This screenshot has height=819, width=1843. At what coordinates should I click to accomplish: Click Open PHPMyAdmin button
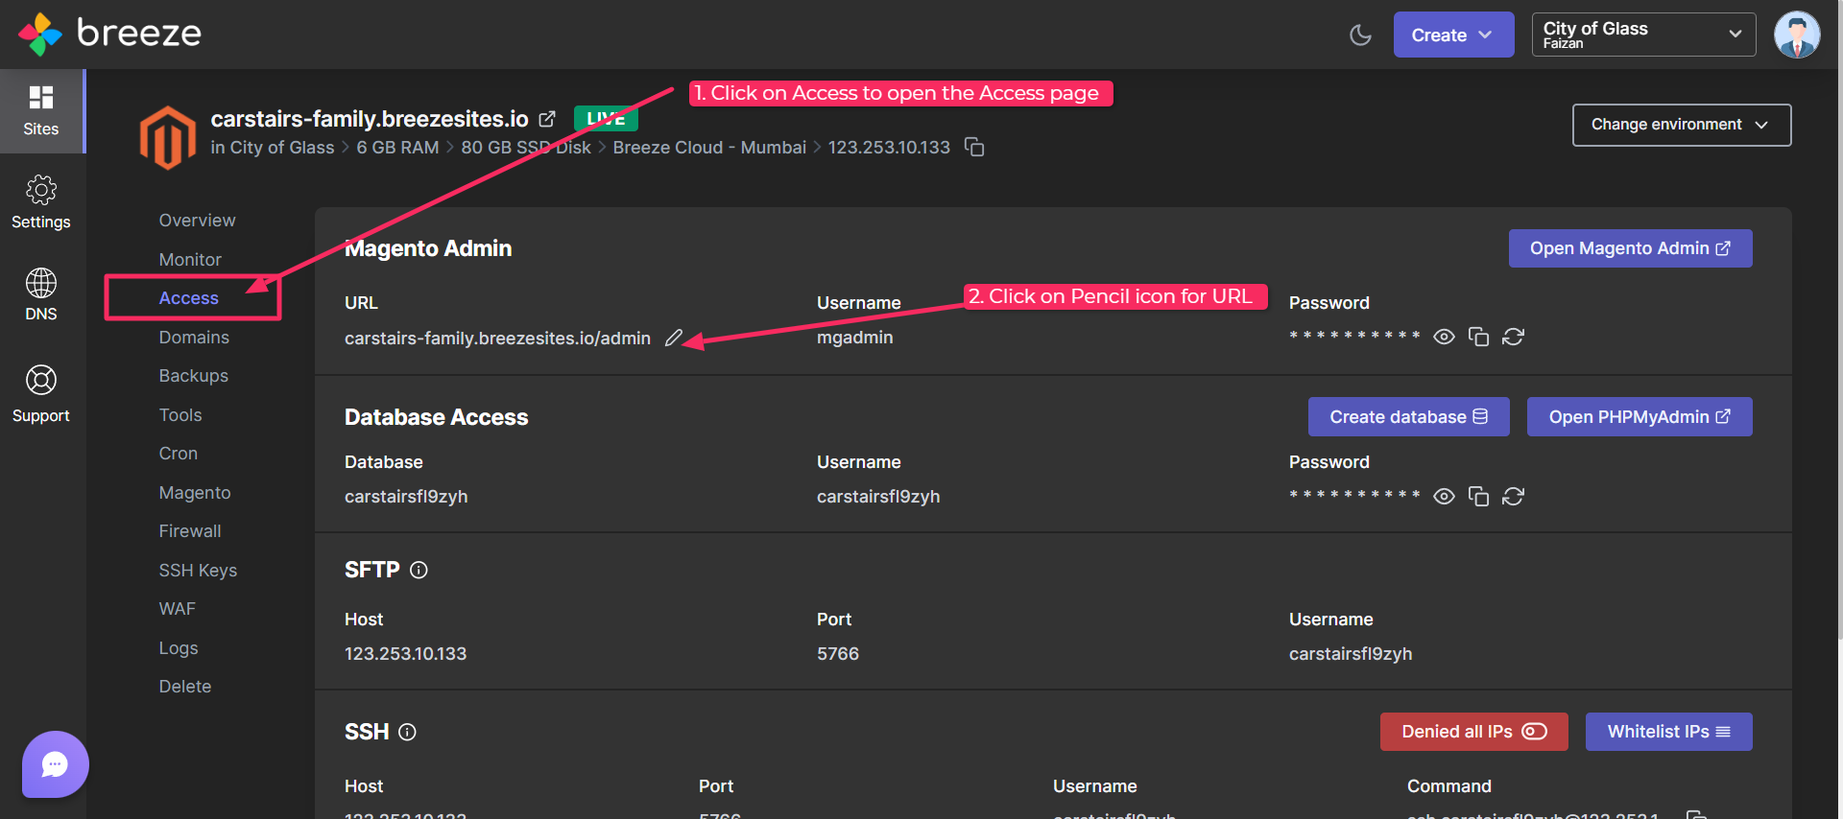[1640, 417]
